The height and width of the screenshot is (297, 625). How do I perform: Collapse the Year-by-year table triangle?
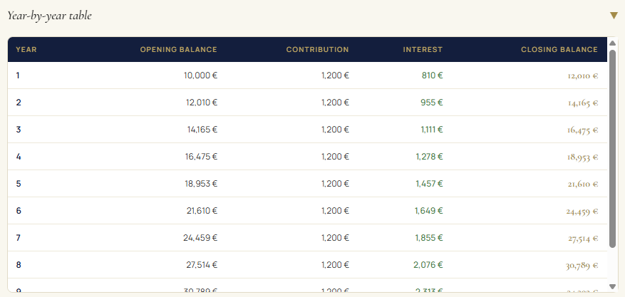[614, 16]
